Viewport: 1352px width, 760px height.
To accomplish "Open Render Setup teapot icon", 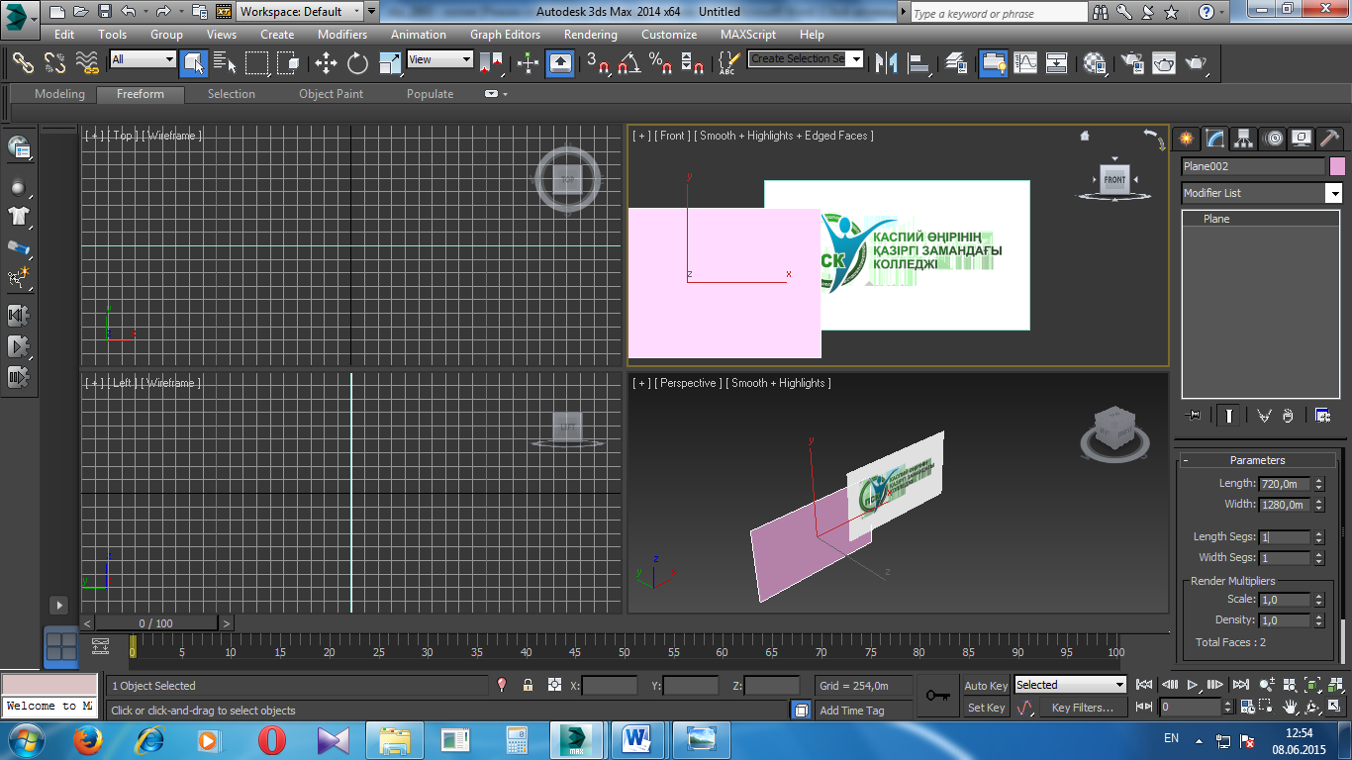I will pyautogui.click(x=1132, y=62).
